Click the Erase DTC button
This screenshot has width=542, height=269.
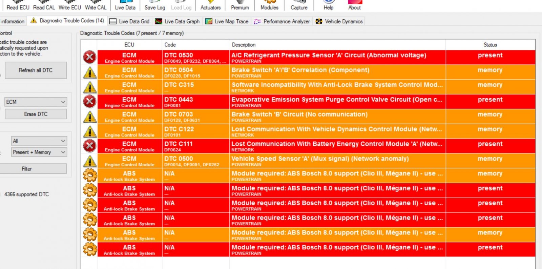tap(36, 114)
